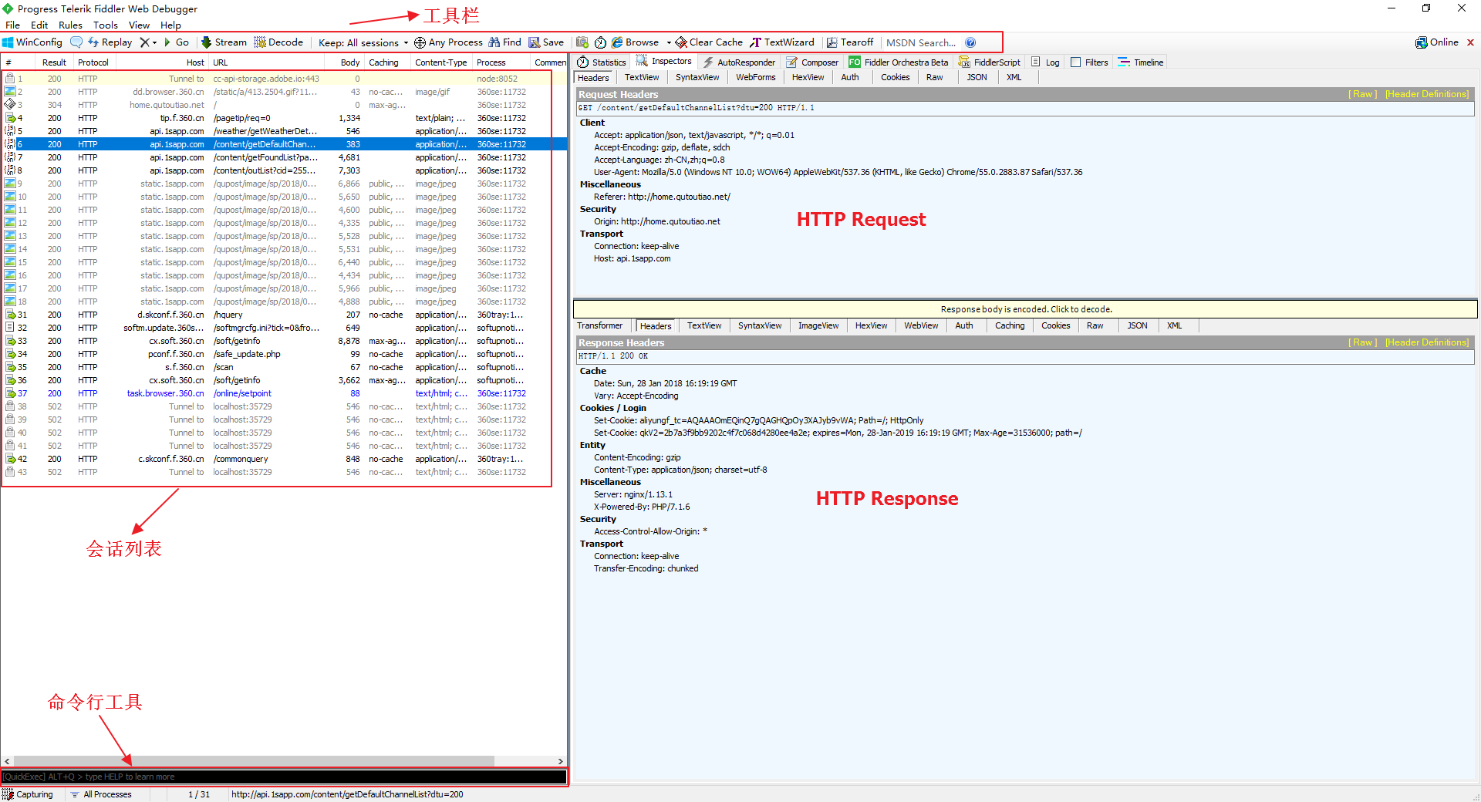Click the blue help icon in toolbar
Screen dimensions: 1481x802
[970, 42]
